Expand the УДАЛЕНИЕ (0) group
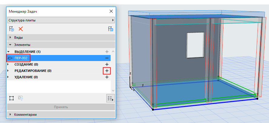The height and width of the screenshot is (123, 269). pos(8,77)
